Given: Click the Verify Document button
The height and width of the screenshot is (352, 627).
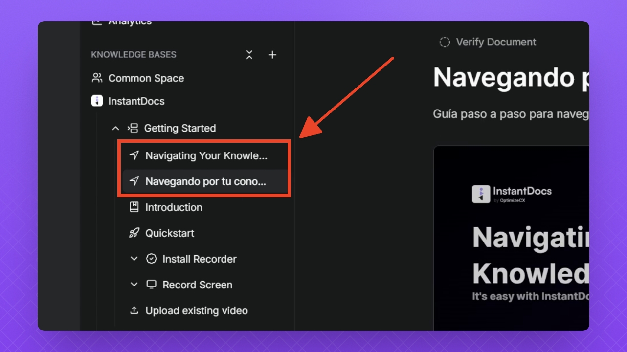Looking at the screenshot, I should [x=495, y=43].
